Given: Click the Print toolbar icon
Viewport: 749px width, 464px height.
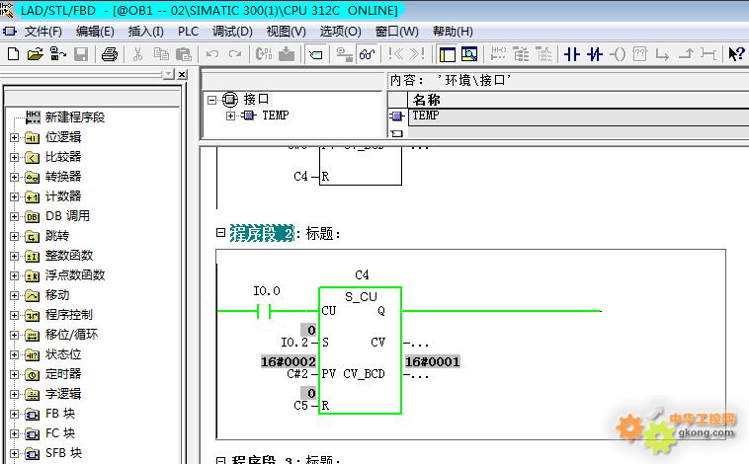Looking at the screenshot, I should (x=110, y=54).
